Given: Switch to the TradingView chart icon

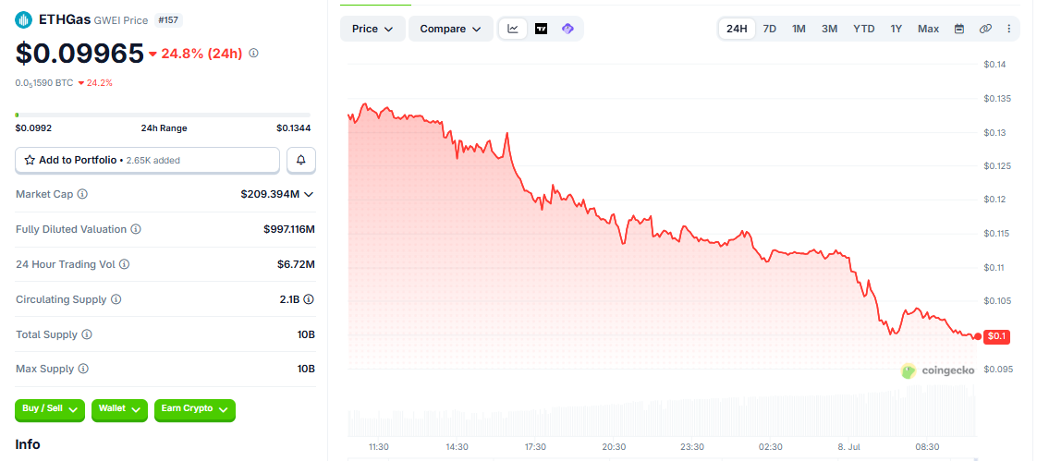Looking at the screenshot, I should 541,29.
